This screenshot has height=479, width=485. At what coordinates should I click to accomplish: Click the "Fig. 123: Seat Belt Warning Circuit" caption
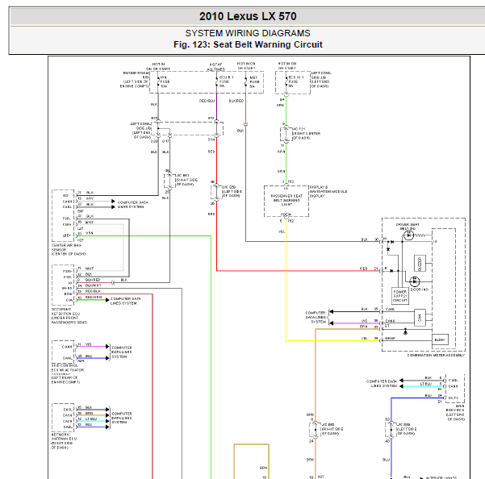pyautogui.click(x=248, y=44)
